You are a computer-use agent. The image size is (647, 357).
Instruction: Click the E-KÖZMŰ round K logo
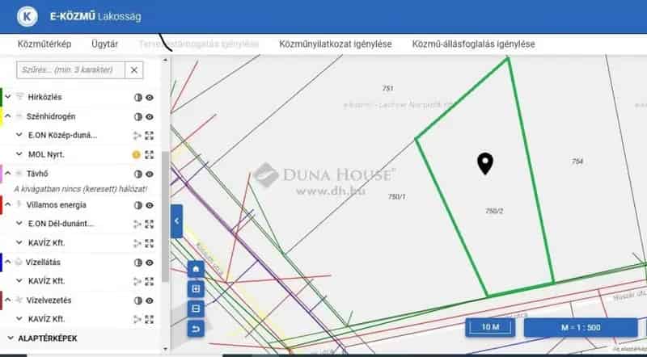[27, 17]
